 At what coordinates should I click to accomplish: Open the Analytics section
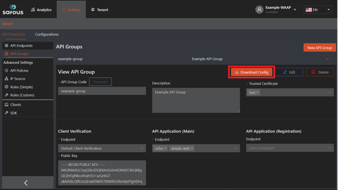pos(41,10)
